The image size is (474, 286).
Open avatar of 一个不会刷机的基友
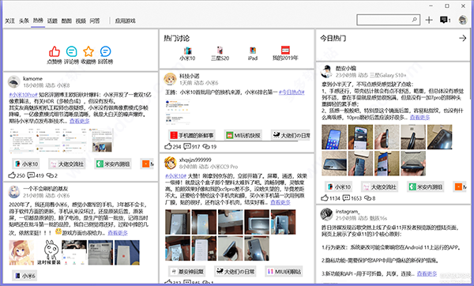pyautogui.click(x=14, y=192)
